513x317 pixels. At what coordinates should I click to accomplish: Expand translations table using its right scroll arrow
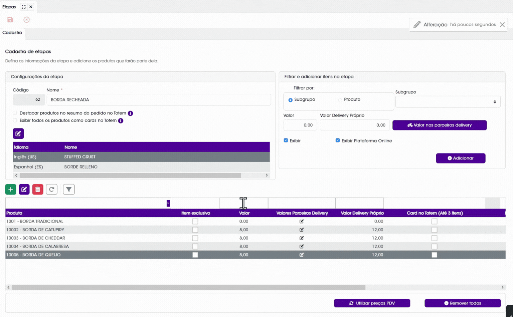coord(267,175)
